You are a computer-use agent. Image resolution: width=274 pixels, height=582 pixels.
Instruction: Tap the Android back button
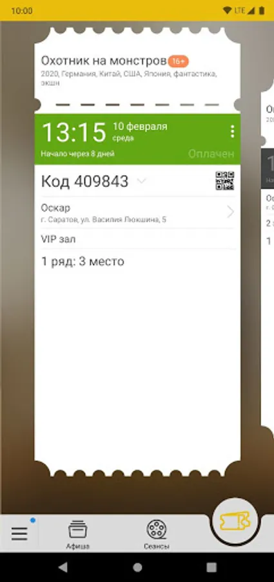[63, 566]
